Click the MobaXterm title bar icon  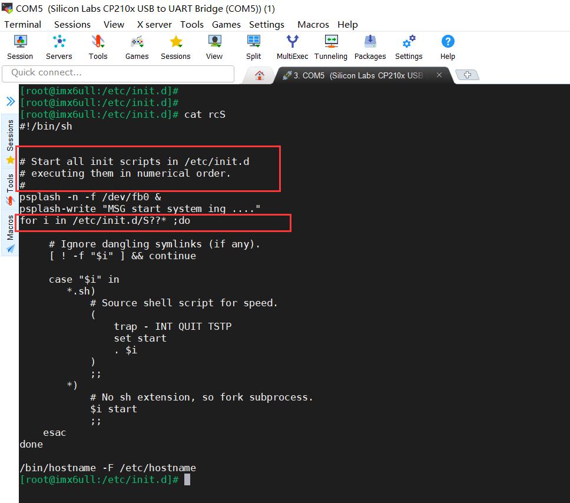click(x=7, y=8)
